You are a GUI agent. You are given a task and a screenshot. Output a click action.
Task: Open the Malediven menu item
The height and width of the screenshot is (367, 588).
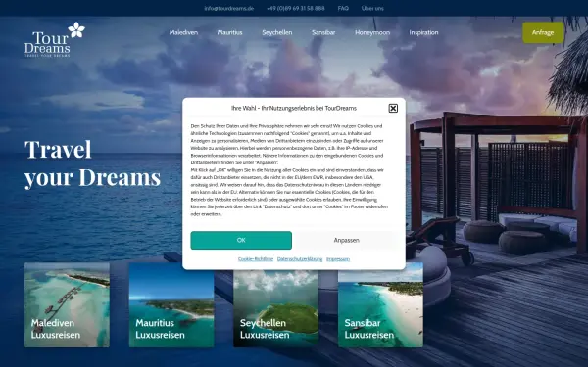183,32
